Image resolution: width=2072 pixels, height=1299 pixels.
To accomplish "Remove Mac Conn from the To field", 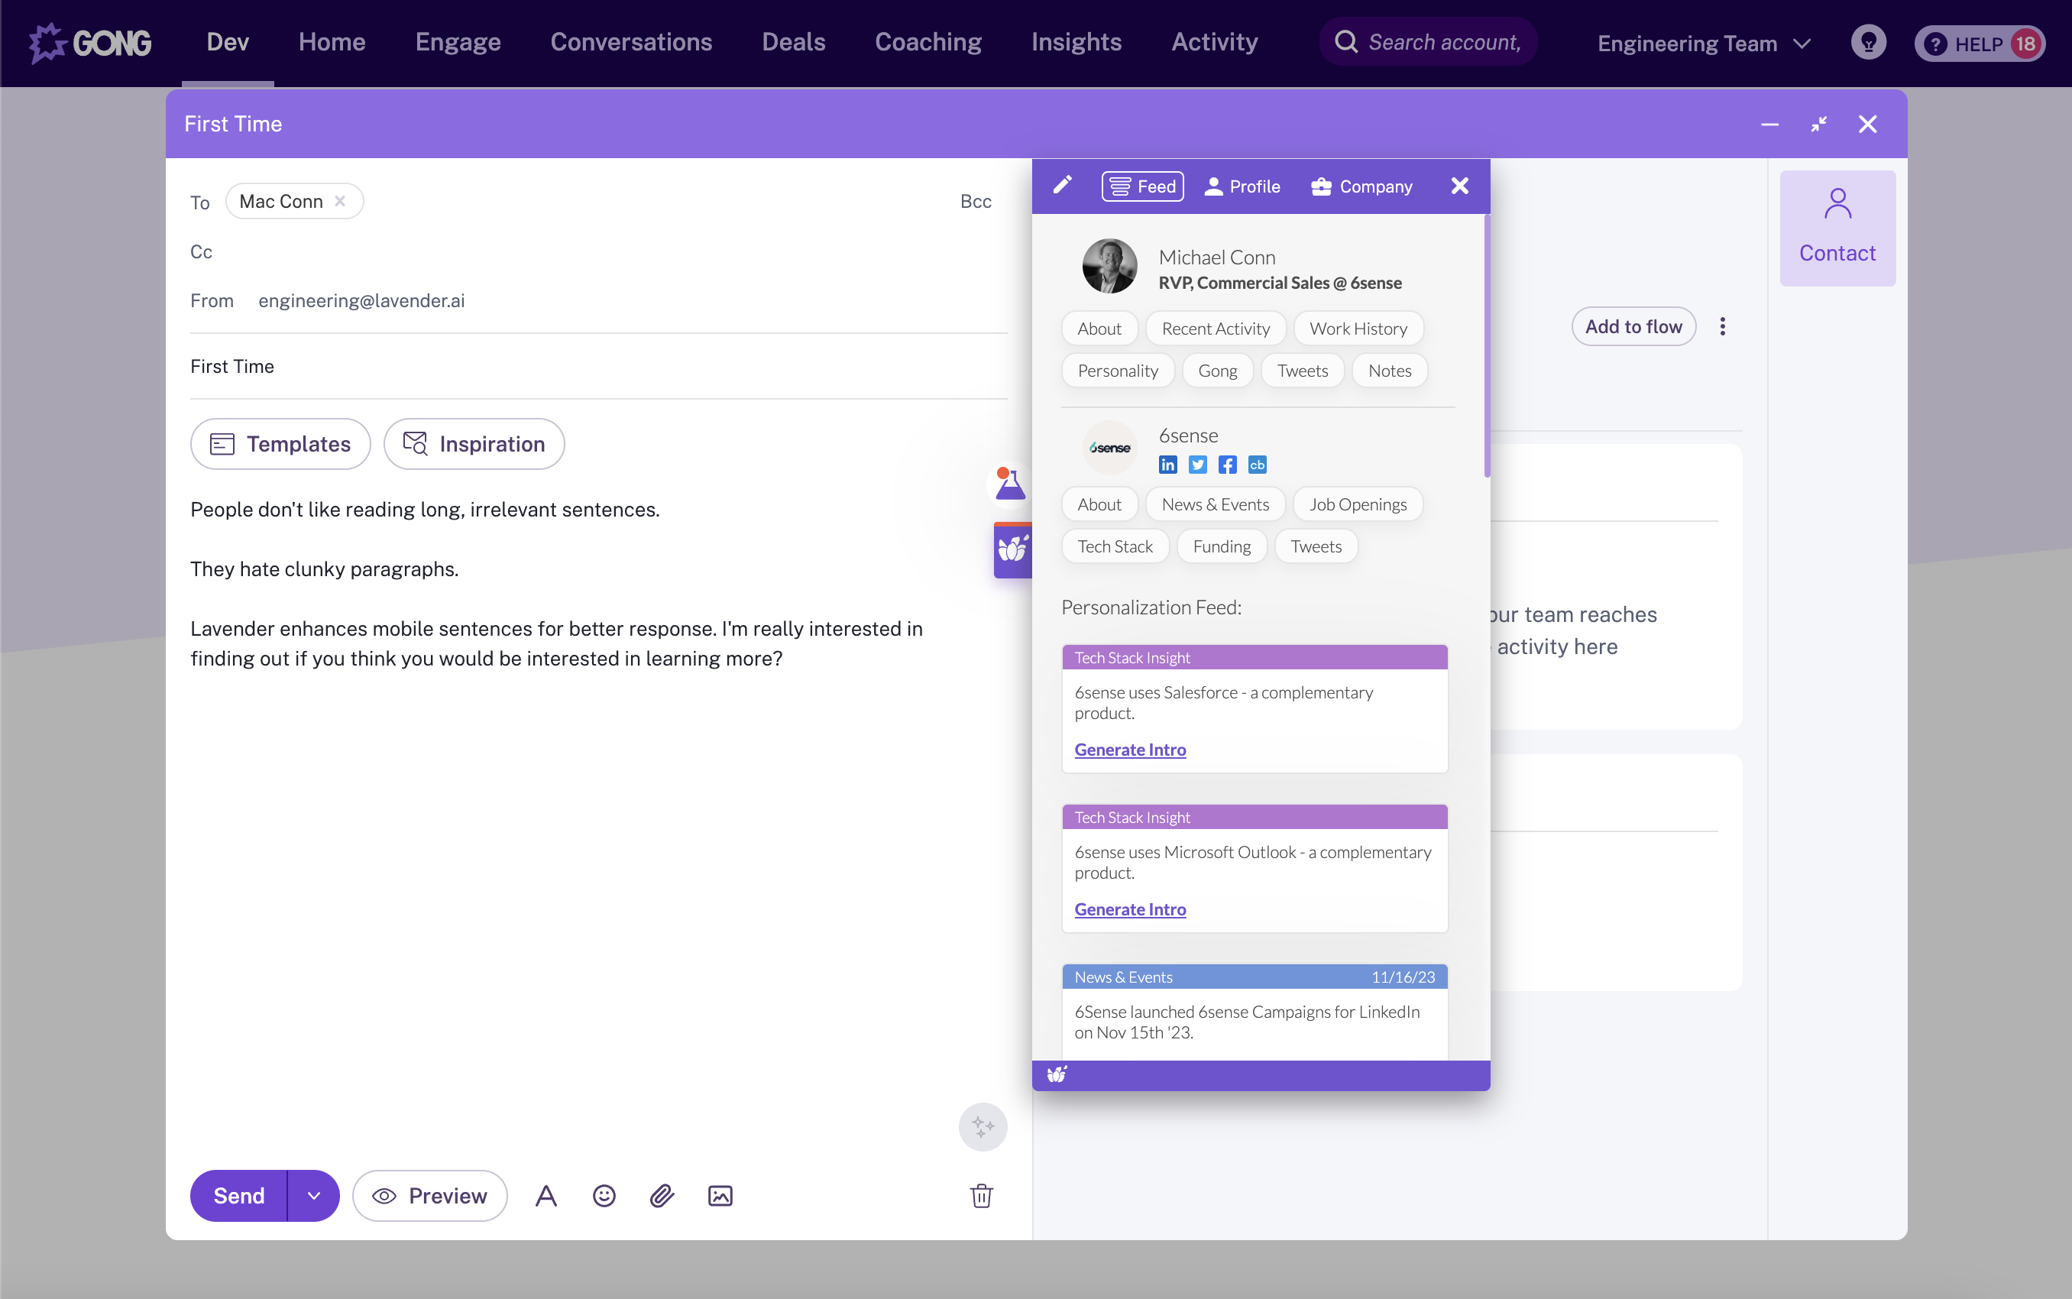I will click(340, 200).
